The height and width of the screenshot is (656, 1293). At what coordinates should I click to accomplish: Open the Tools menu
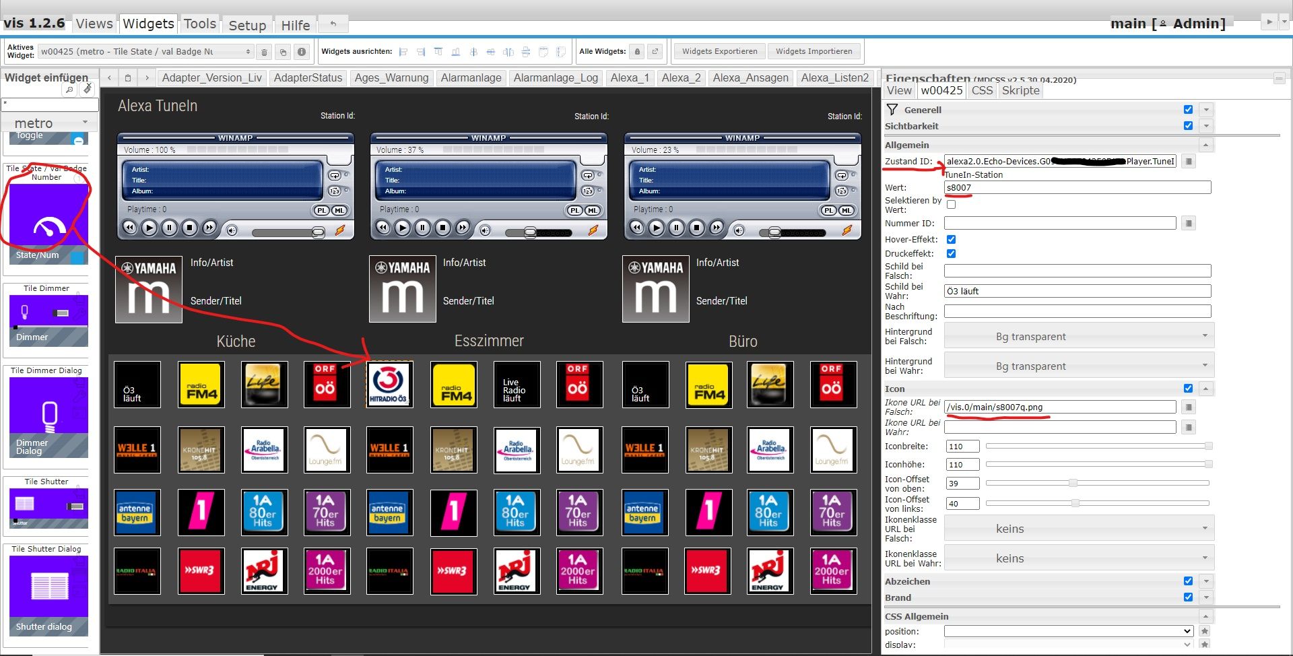[x=200, y=24]
